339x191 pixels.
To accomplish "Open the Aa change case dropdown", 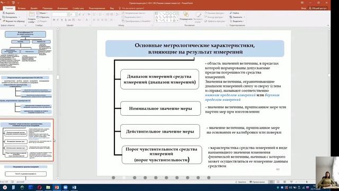I will click(x=79, y=20).
